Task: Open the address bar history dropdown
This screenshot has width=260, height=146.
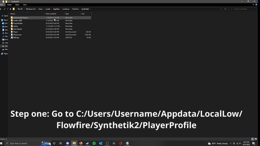Action: (221, 9)
